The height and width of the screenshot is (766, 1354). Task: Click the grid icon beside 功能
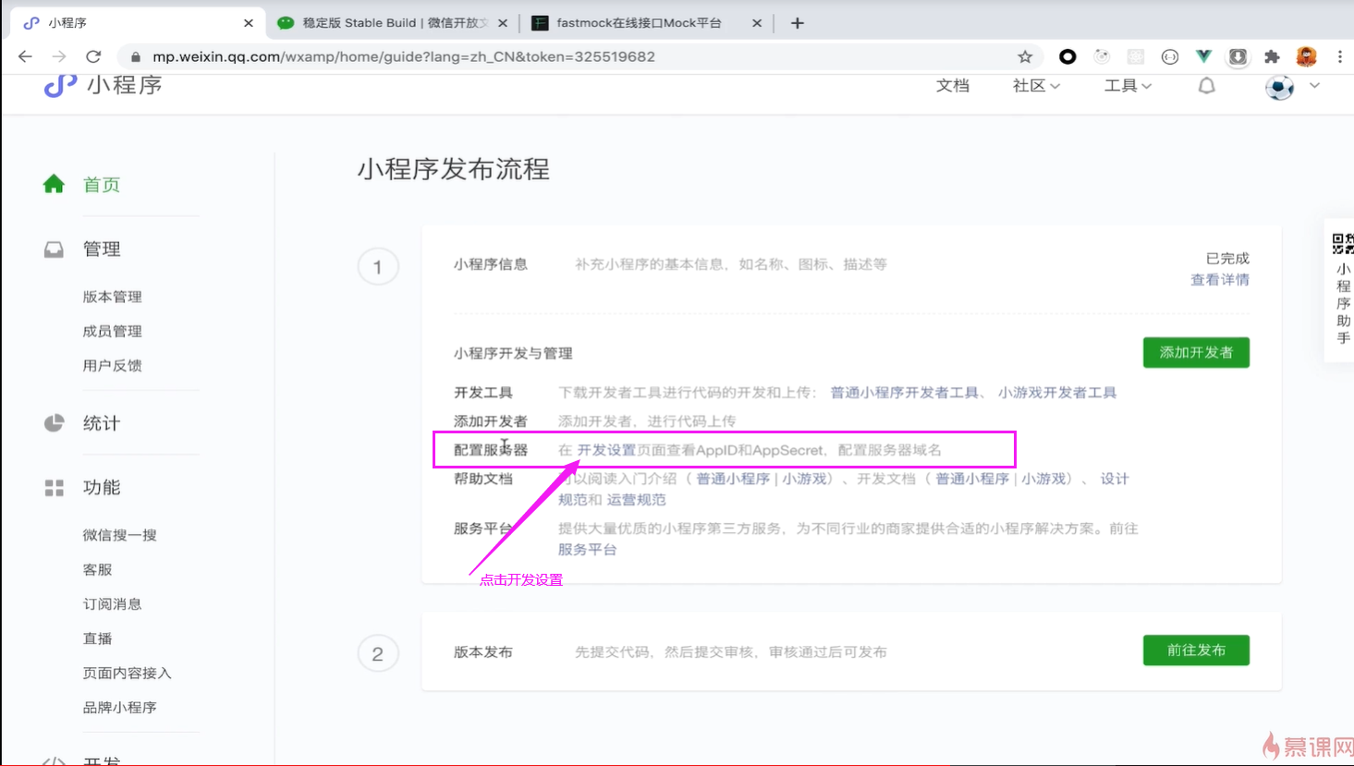tap(54, 488)
